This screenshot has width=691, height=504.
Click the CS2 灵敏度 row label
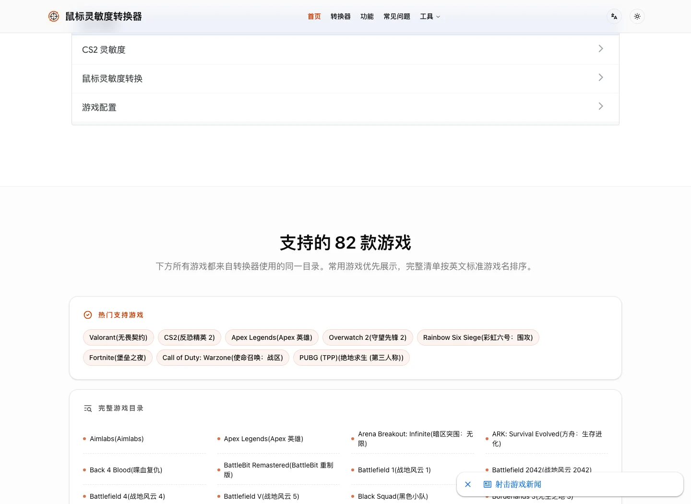(x=104, y=50)
